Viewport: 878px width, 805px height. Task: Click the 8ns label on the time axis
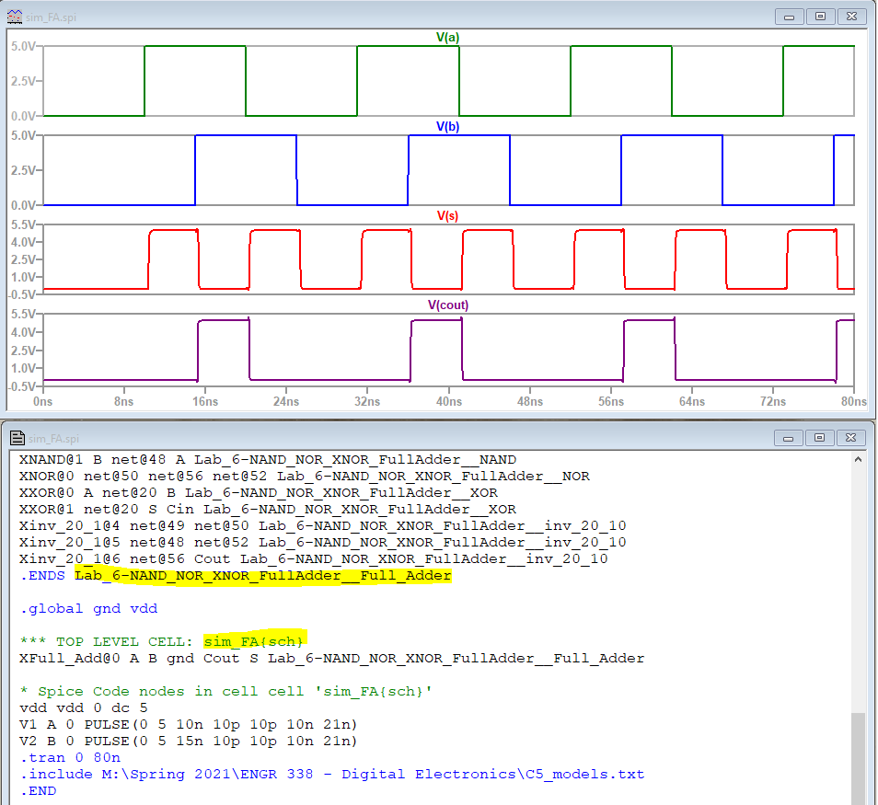[x=123, y=401]
